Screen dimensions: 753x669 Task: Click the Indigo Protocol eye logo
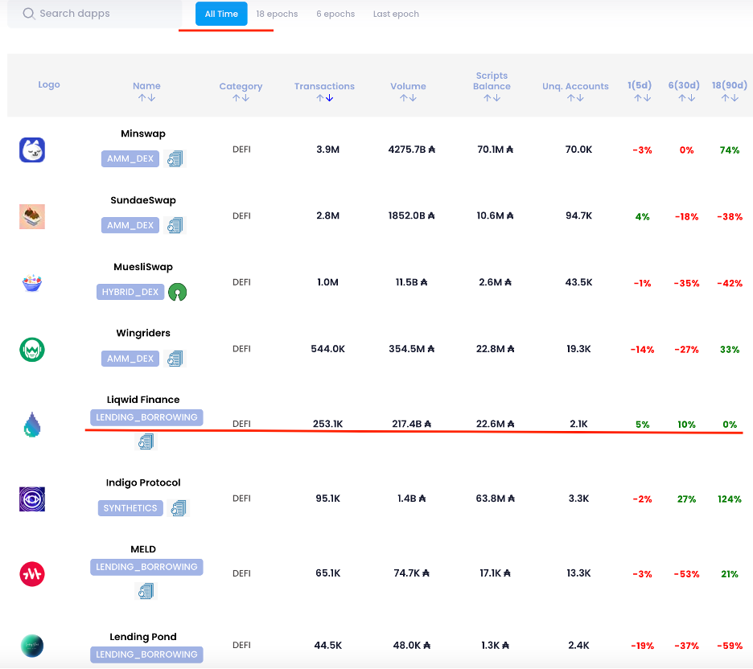[x=32, y=499]
